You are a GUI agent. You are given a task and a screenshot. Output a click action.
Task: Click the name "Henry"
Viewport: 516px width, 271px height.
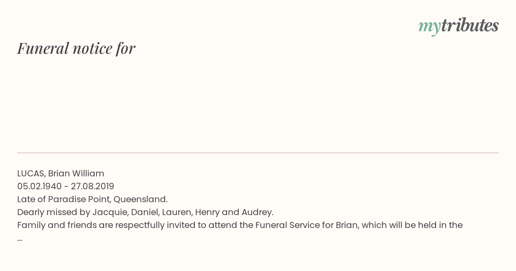pyautogui.click(x=207, y=212)
